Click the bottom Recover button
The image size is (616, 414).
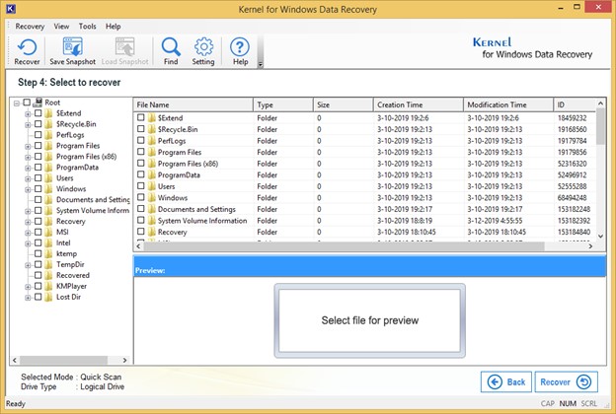coord(566,381)
